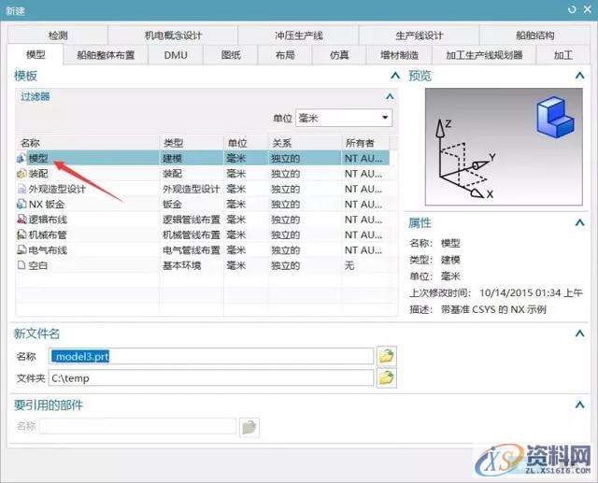Open folder browser next to 文件夹 field

pos(386,378)
